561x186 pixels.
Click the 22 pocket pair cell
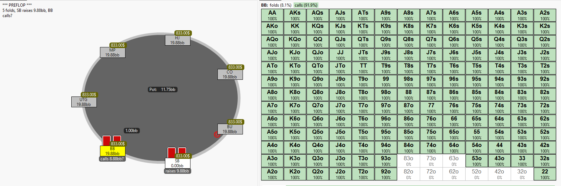545,174
